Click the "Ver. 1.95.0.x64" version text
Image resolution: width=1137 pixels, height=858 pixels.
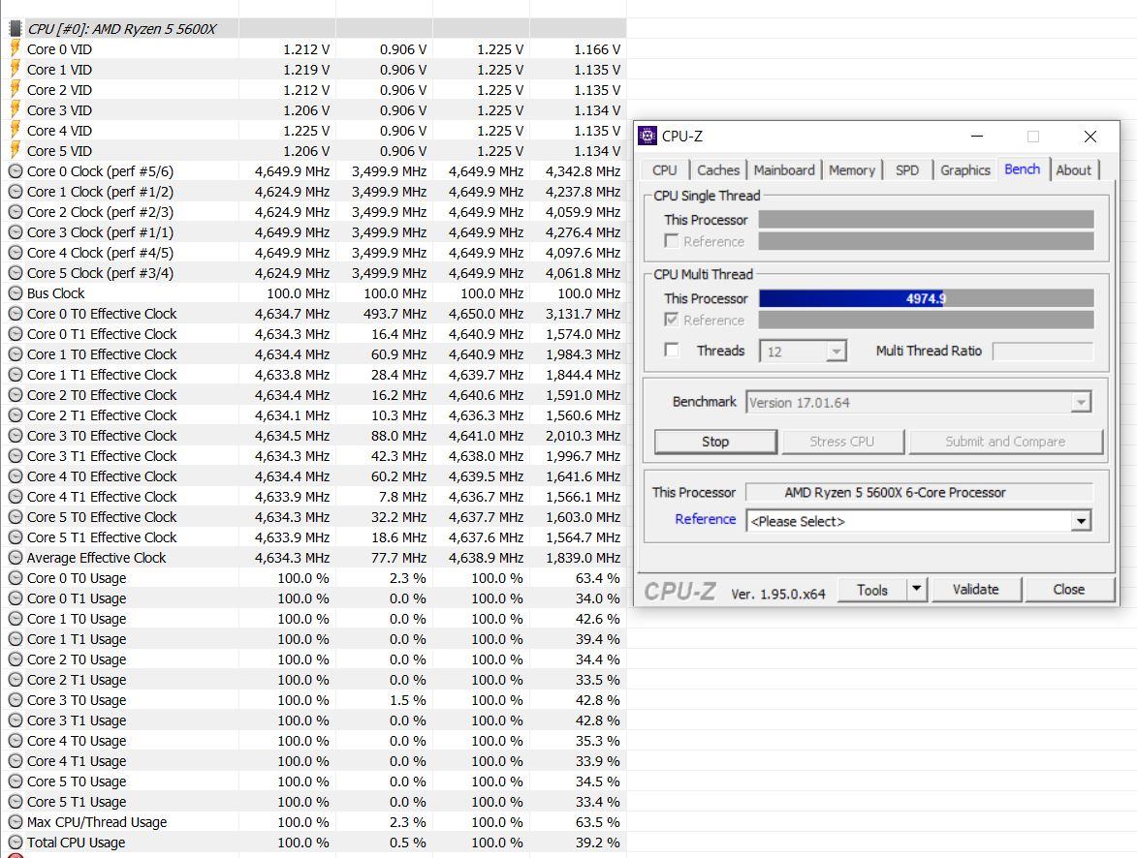(778, 595)
